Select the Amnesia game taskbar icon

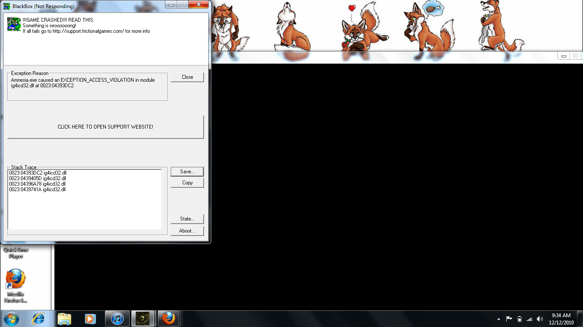coord(143,318)
